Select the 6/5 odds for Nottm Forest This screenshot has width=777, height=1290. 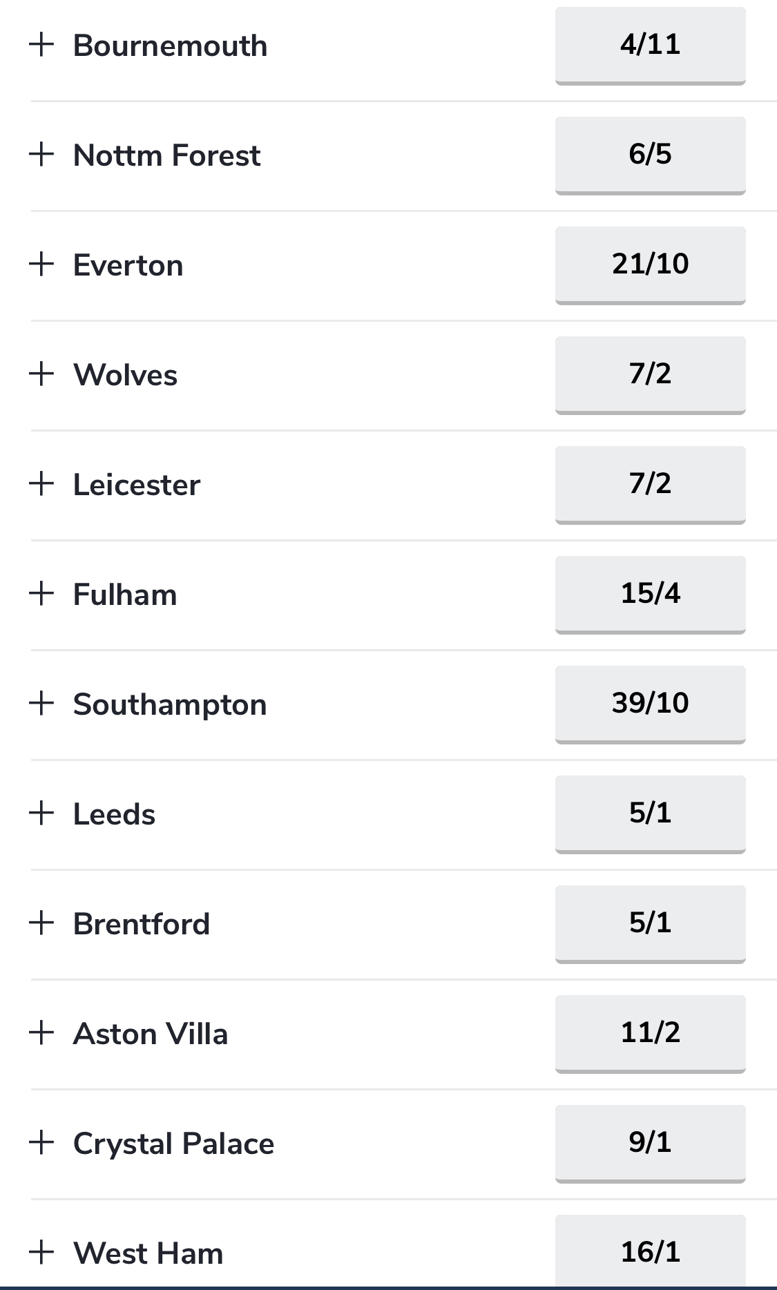point(650,155)
